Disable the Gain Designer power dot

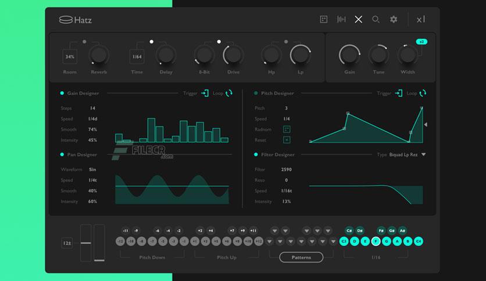tap(62, 93)
